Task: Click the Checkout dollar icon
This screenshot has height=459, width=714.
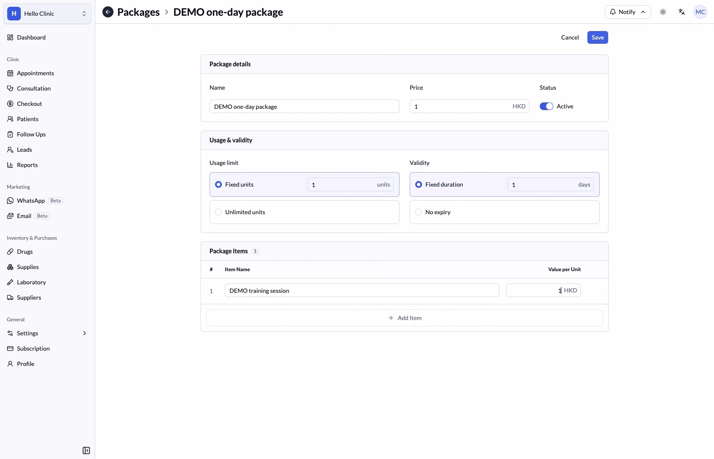Action: pyautogui.click(x=10, y=104)
